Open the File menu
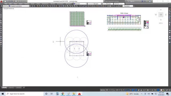Image resolution: width=171 pixels, height=96 pixels. coord(6,4)
